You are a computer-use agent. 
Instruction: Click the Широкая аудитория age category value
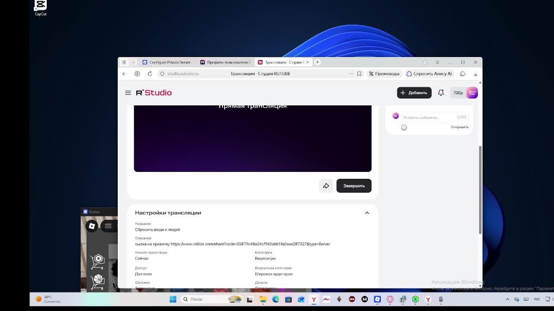coord(274,274)
